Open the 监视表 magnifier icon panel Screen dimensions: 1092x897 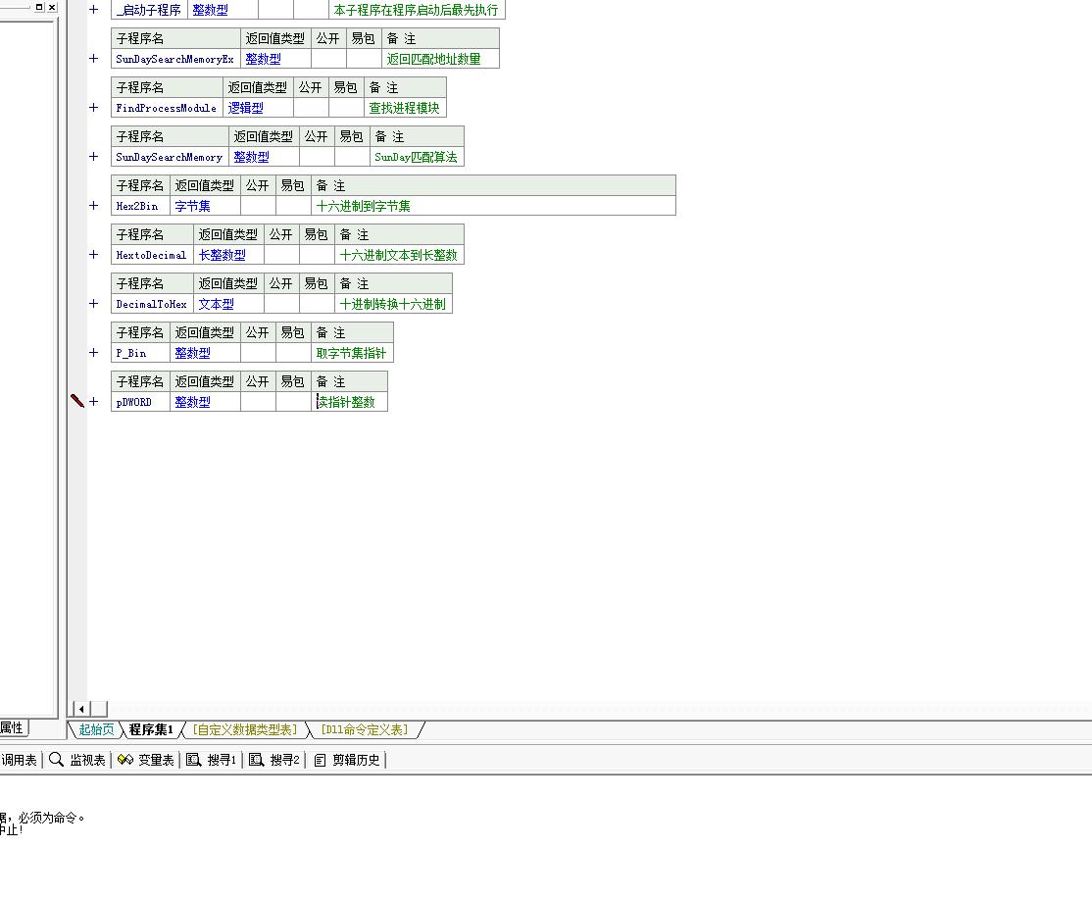coord(57,760)
